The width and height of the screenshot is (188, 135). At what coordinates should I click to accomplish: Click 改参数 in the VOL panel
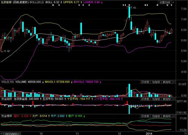click(x=145, y=82)
